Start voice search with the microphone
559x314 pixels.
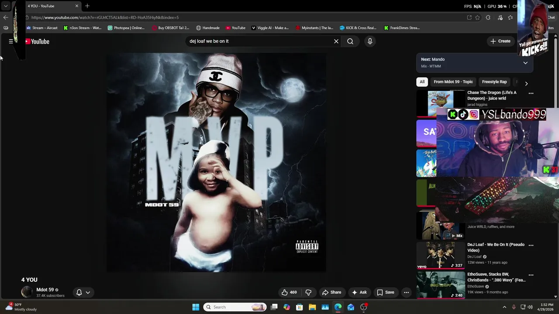point(370,41)
